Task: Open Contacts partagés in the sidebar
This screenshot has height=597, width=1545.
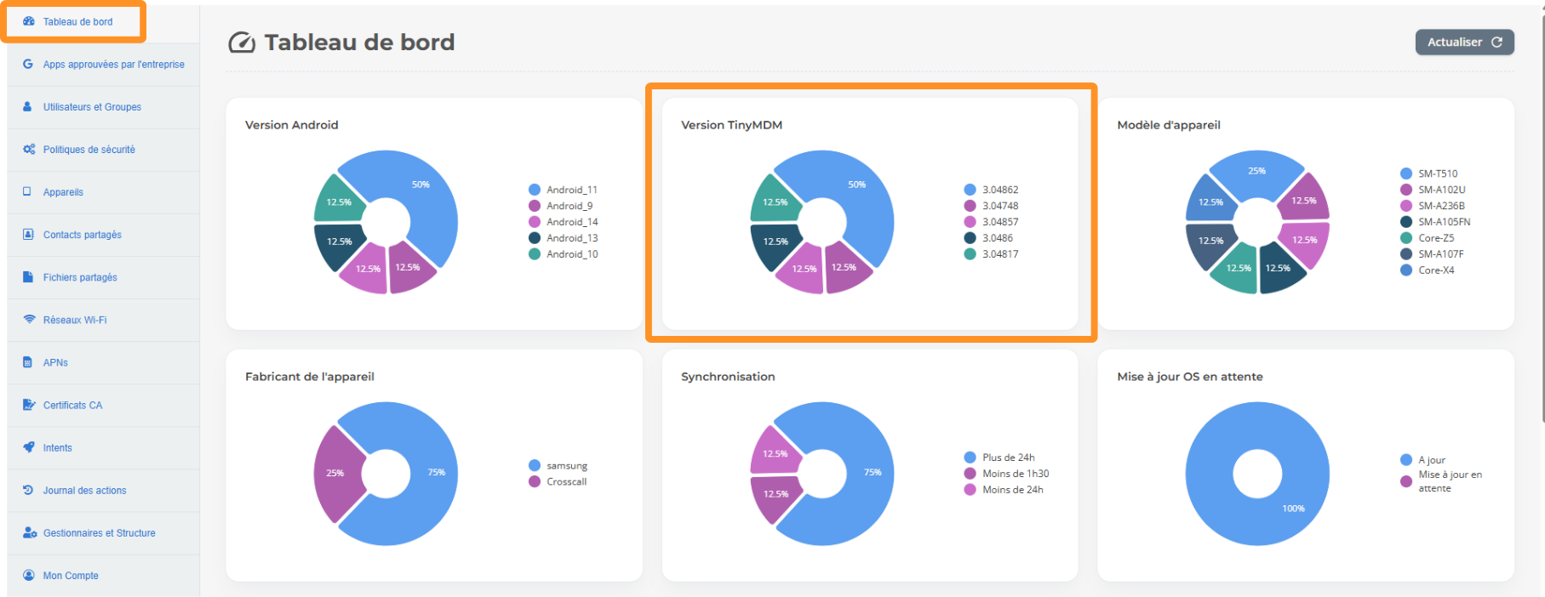Action: tap(82, 235)
